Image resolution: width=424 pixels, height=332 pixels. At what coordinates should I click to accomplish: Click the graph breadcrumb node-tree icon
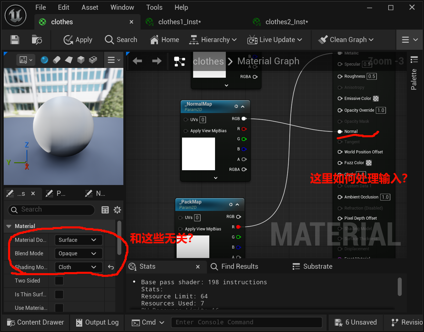(x=179, y=61)
